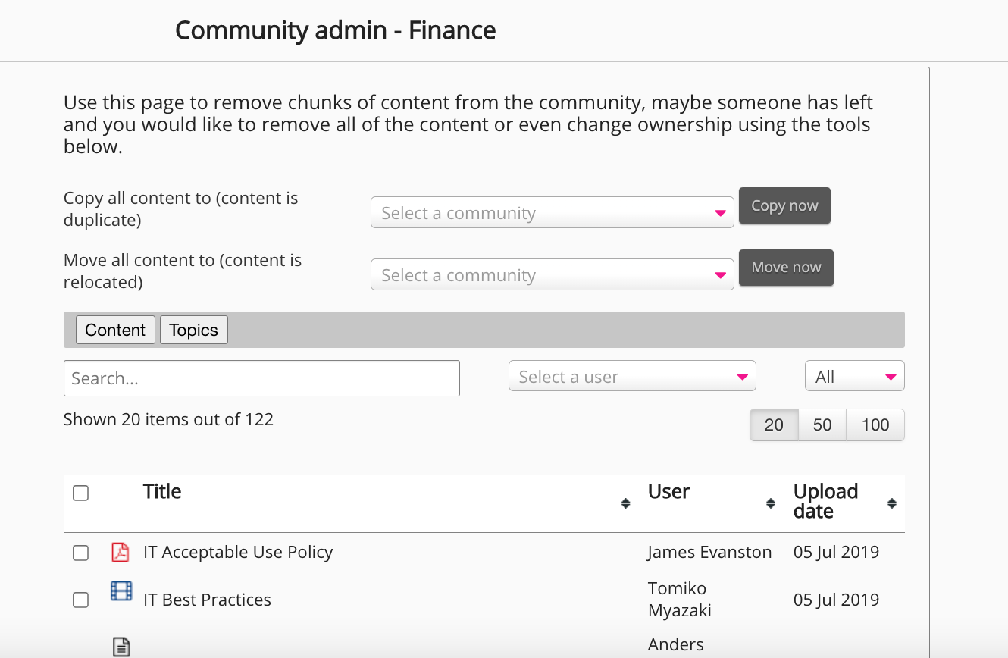
Task: Click the document icon in the third row
Action: click(x=121, y=646)
